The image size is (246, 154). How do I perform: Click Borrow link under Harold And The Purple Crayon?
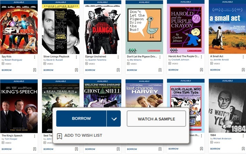(174, 70)
